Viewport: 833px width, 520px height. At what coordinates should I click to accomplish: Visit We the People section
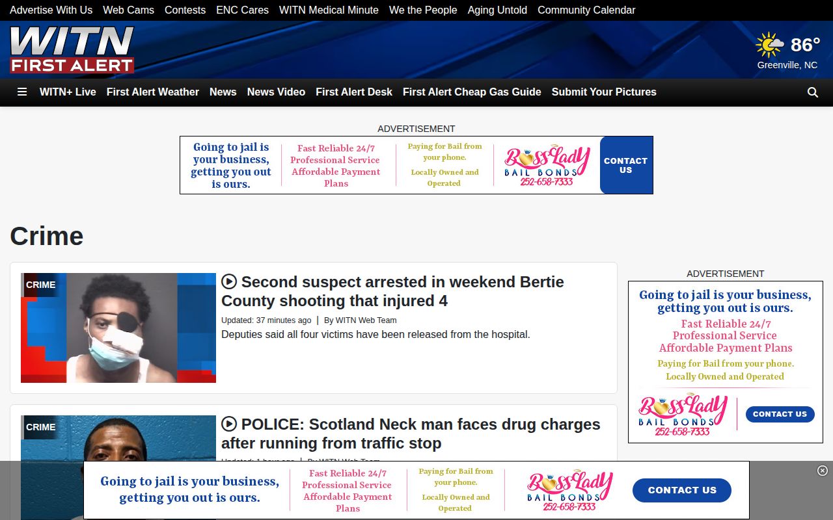(423, 10)
